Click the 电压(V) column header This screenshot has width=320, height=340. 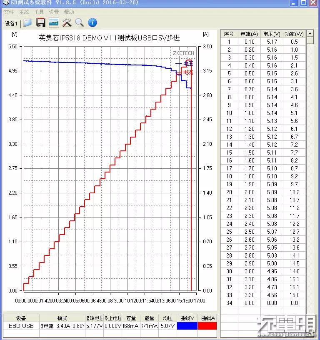[x=272, y=34]
